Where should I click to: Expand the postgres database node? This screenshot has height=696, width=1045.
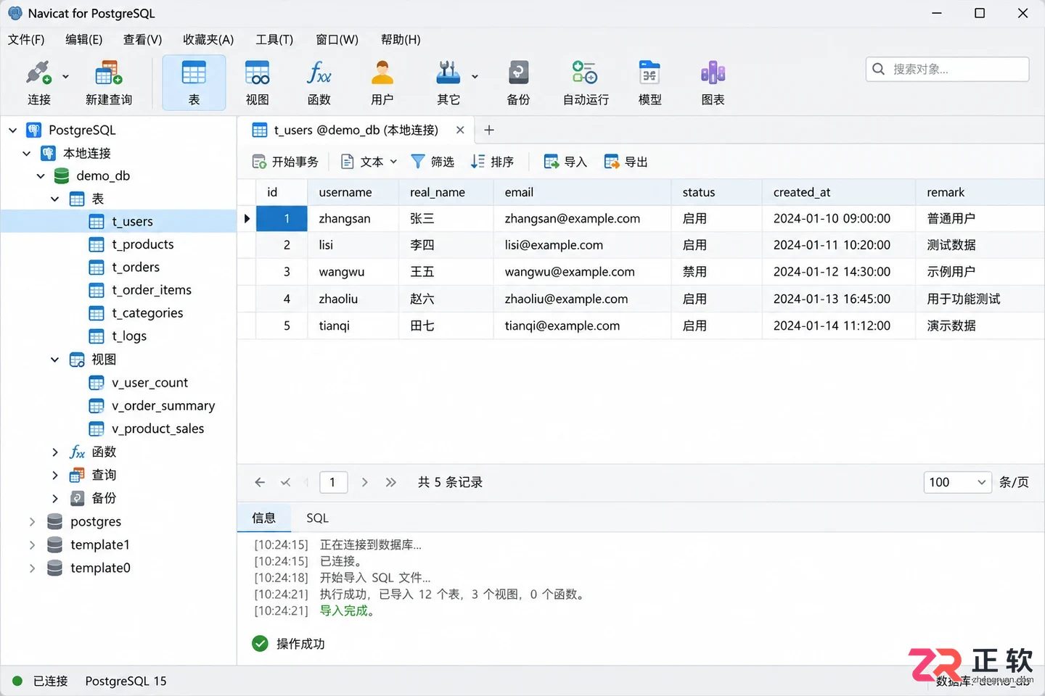[x=32, y=522]
